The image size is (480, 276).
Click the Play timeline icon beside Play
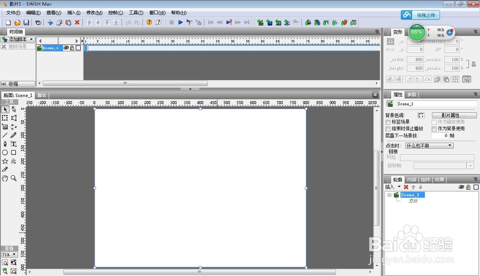[190, 23]
